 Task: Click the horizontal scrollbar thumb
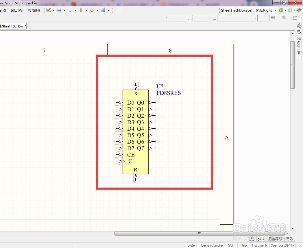click(199, 233)
